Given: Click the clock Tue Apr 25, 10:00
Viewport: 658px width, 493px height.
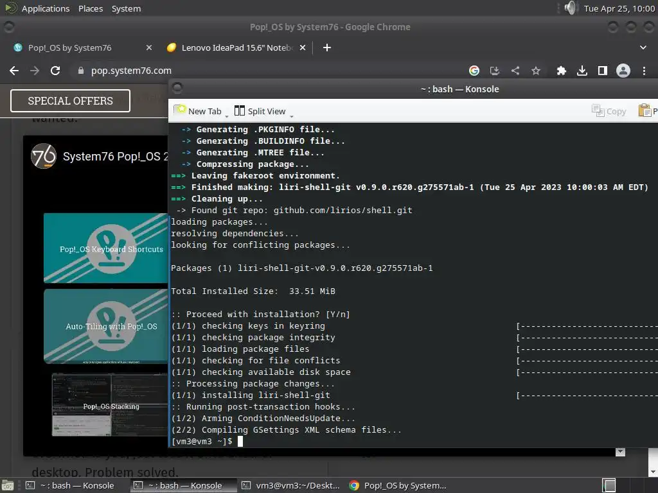Looking at the screenshot, I should [619, 8].
